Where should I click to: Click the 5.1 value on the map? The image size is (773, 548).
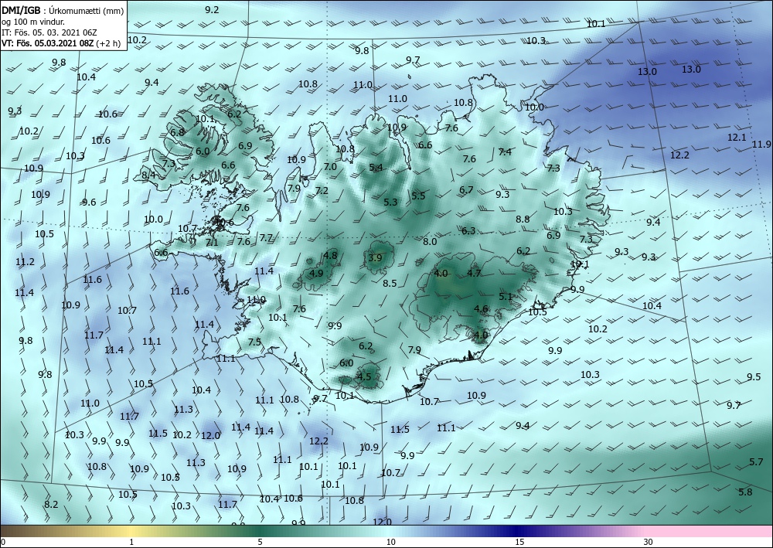tap(506, 297)
